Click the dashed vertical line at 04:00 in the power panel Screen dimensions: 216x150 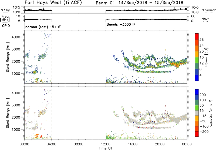pos(52,57)
